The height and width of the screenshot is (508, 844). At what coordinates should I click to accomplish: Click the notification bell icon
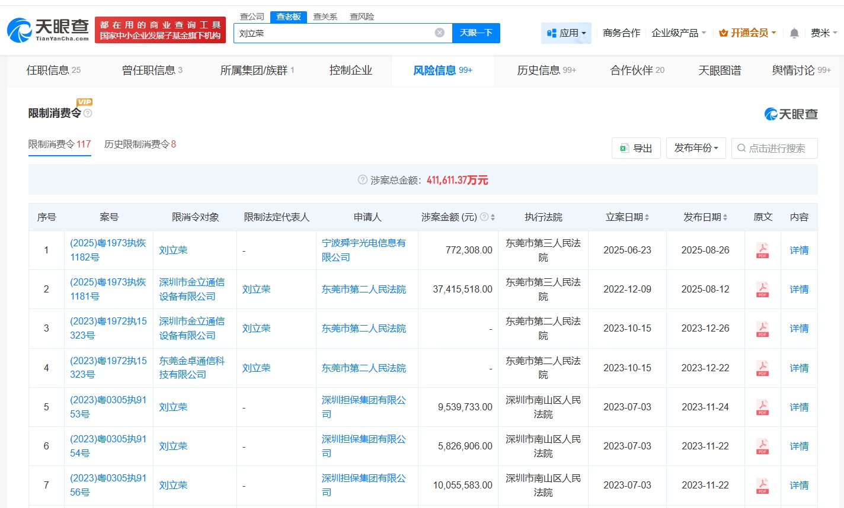(794, 33)
